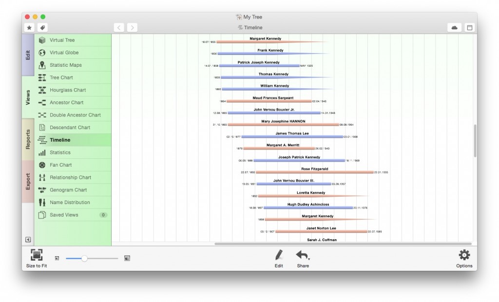
Task: Switch to the Export tab
Action: pyautogui.click(x=28, y=181)
